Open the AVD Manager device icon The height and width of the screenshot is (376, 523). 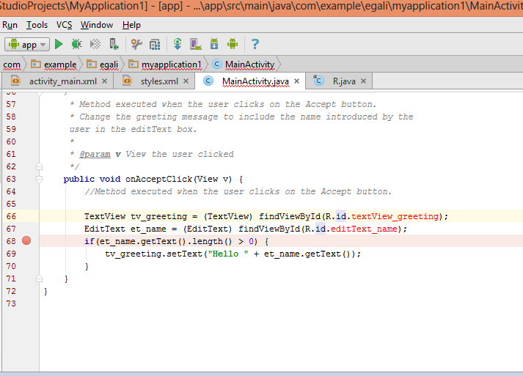[196, 44]
